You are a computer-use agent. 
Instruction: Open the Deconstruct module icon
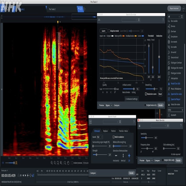click(169, 57)
